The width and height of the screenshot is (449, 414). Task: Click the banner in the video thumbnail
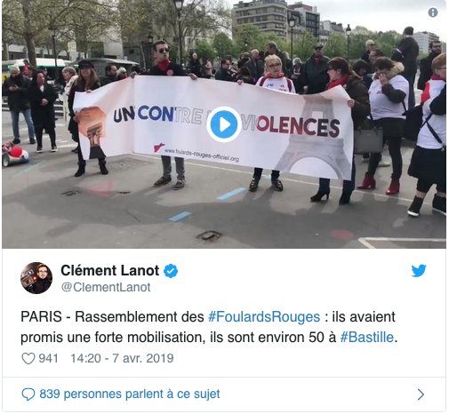[213, 127]
